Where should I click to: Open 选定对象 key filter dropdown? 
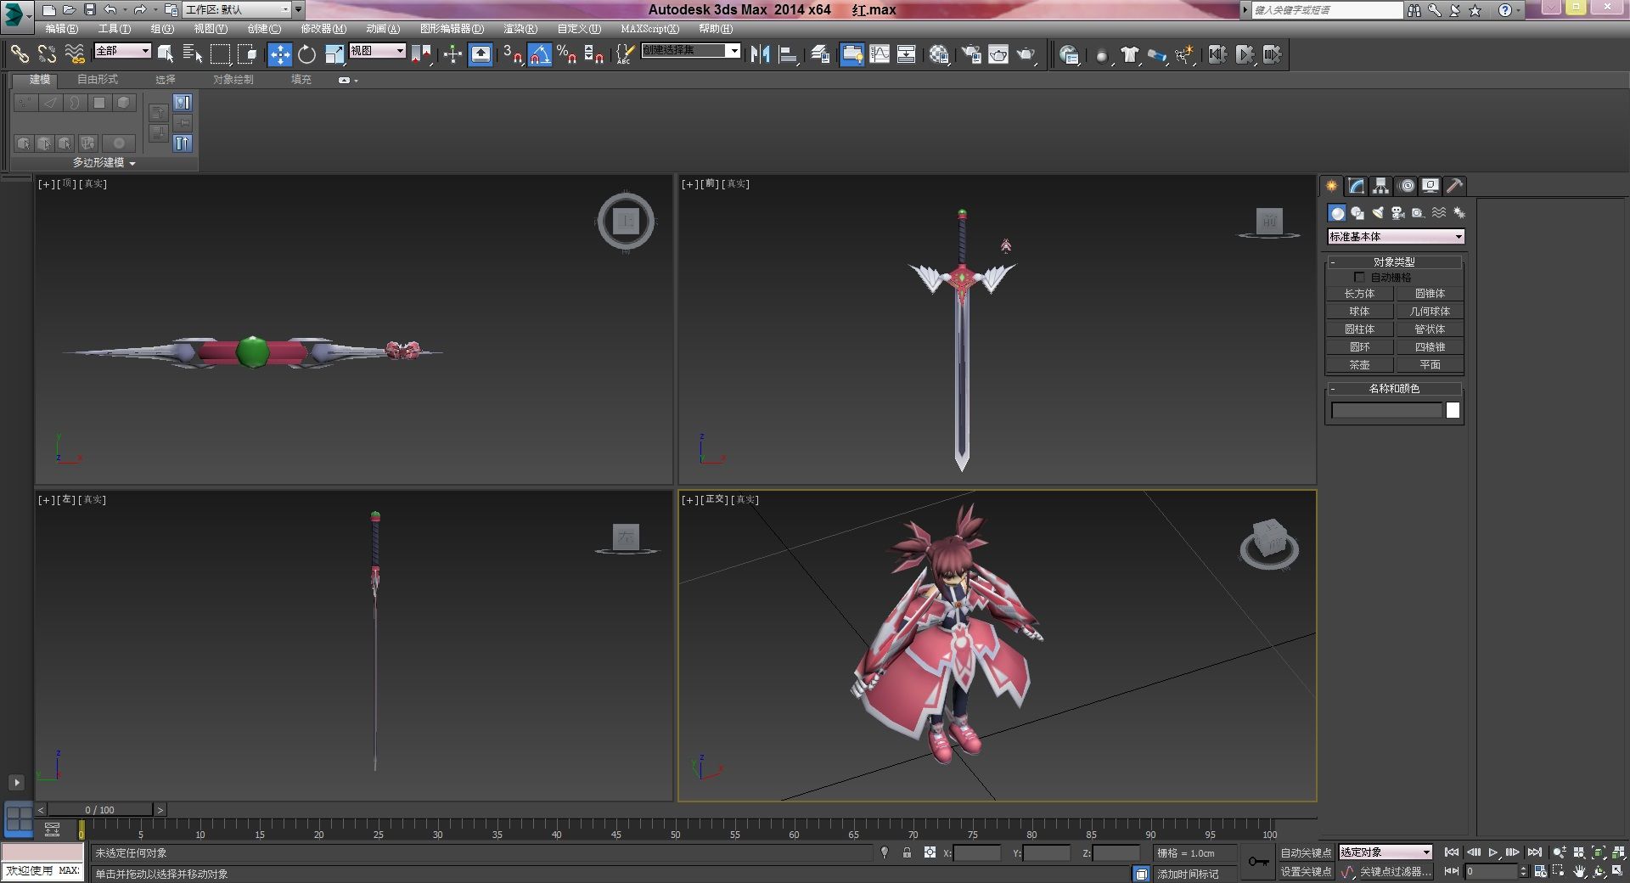coord(1385,852)
